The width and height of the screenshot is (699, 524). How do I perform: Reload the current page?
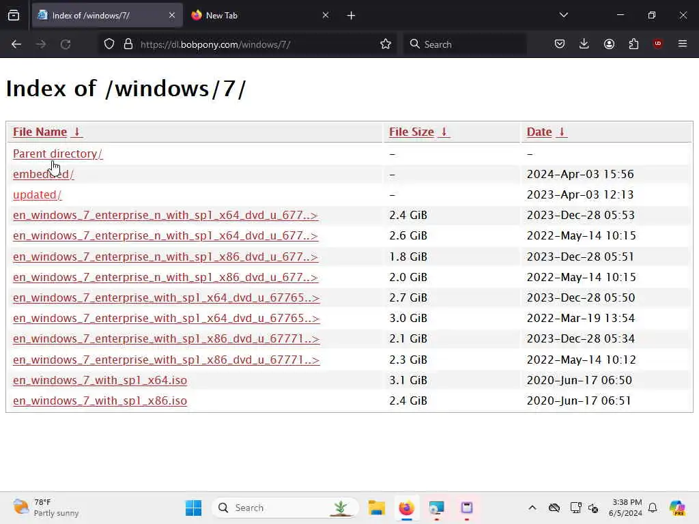click(x=66, y=44)
